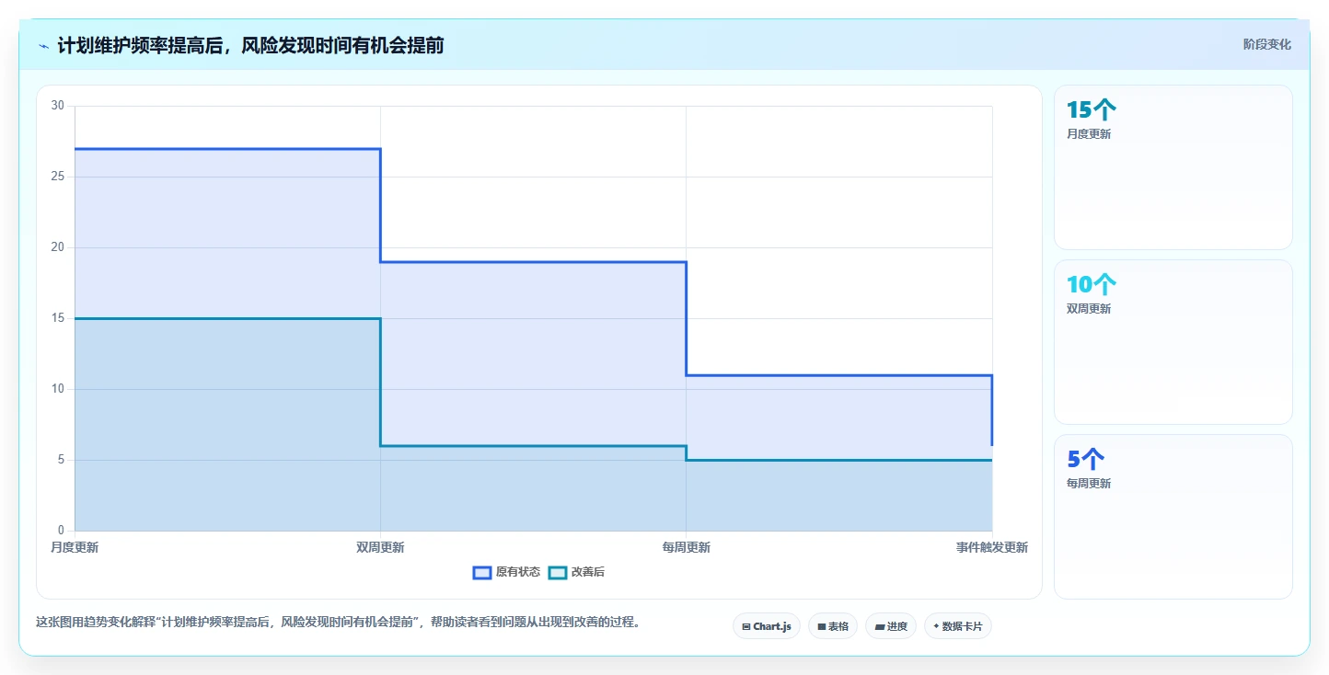Image resolution: width=1329 pixels, height=675 pixels.
Task: Toggle the 改善后 legend swatch
Action: coord(557,572)
